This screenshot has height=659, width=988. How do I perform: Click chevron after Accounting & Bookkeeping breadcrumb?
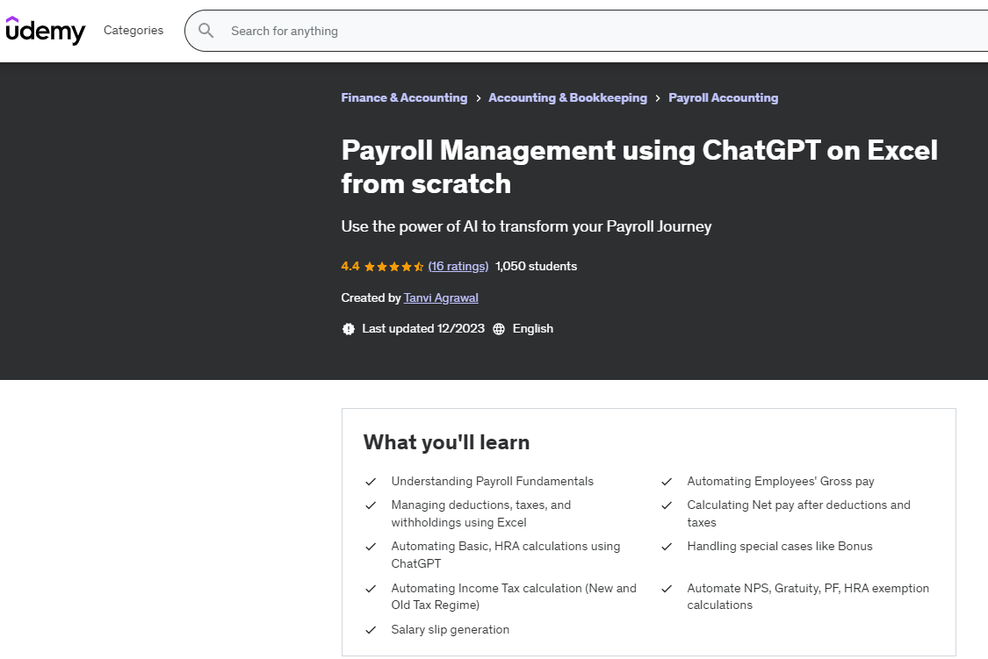tap(658, 98)
